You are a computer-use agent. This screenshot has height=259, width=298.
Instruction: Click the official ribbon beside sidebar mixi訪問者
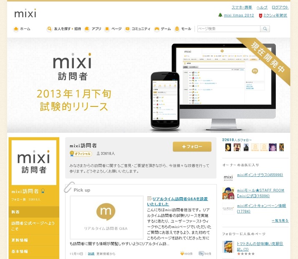tap(43, 191)
